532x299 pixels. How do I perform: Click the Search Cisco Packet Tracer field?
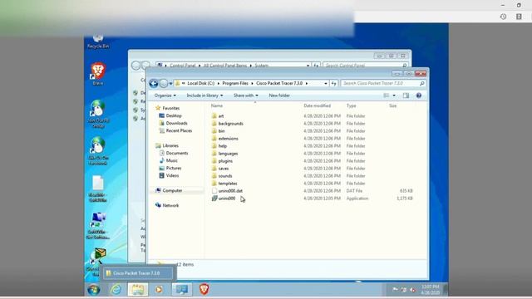point(383,83)
